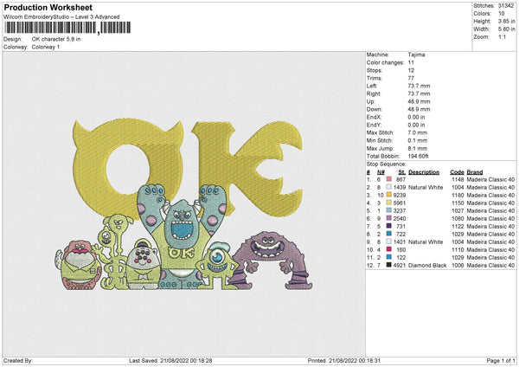Viewport: 519px width, 367px height.
Task: Select the magenta swatch for 160 stitches
Action: [388, 249]
